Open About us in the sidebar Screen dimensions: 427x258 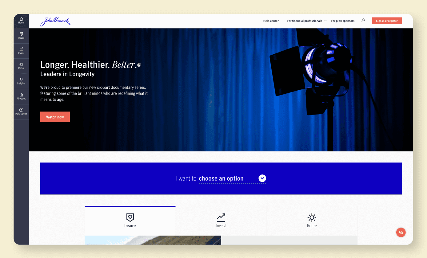pos(21,95)
